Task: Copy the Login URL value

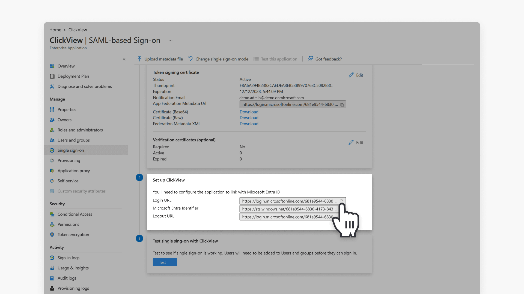Action: [x=341, y=201]
